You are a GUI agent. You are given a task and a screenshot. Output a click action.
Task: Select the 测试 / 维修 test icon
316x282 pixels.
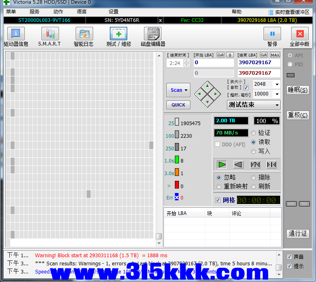[118, 34]
